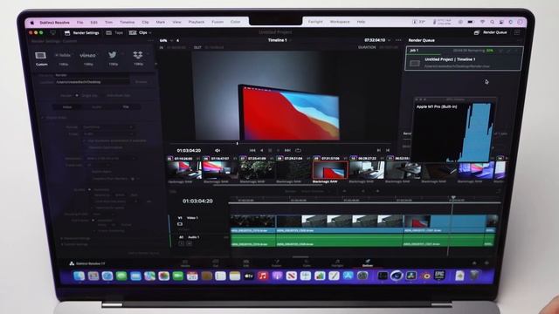Click the Tape toolbar icon
This screenshot has width=559, height=314.
[114, 33]
